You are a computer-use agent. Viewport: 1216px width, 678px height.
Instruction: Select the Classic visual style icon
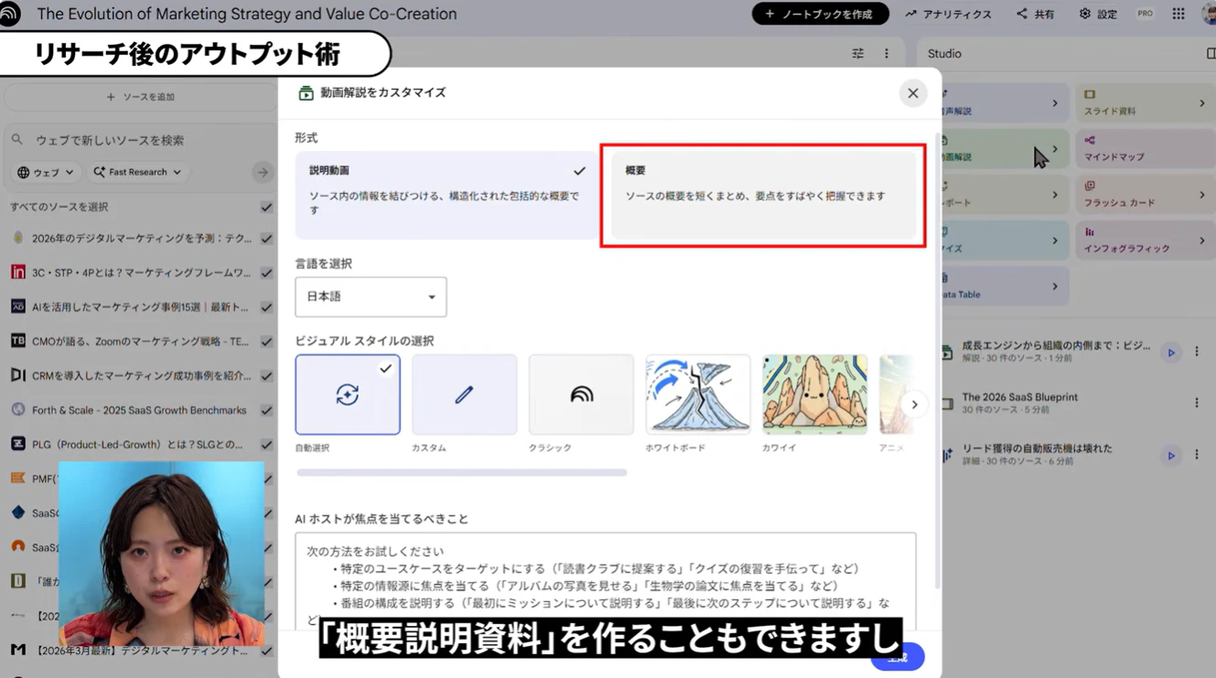coord(581,394)
